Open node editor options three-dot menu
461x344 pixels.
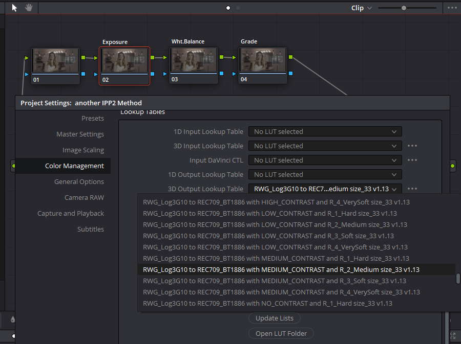[x=452, y=8]
